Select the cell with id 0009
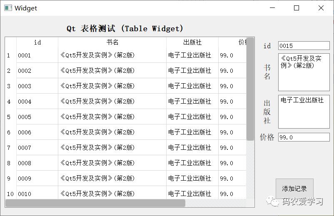Viewport: 334px width, 216px height. coord(37,178)
